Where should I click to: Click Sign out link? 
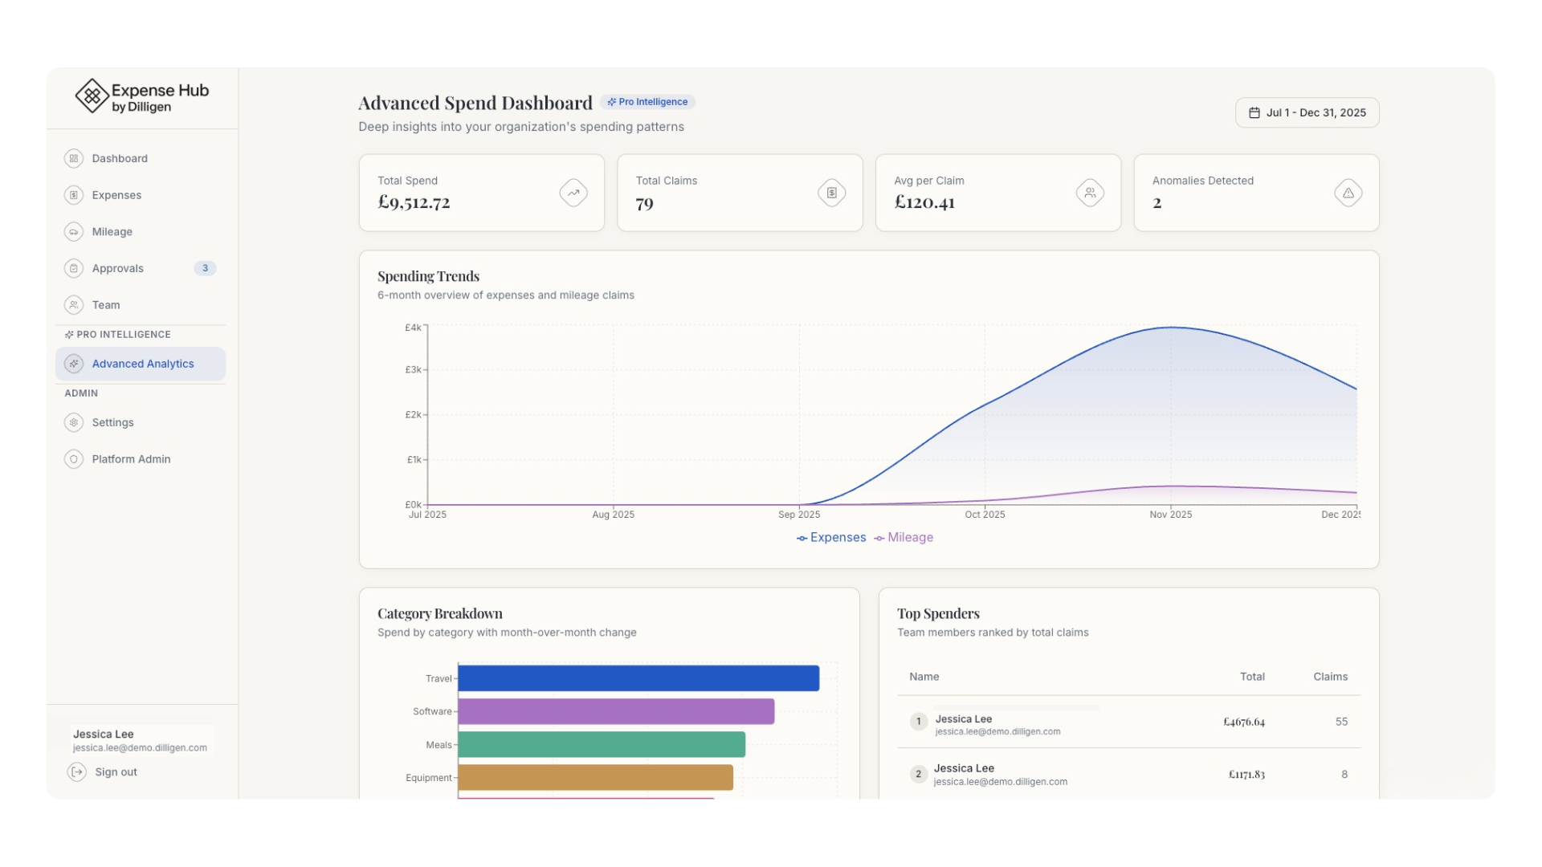click(116, 772)
